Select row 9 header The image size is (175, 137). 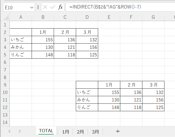click(5, 85)
